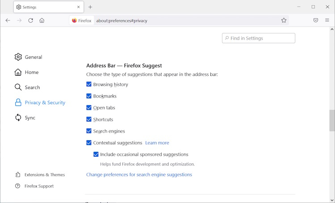
Task: Change preferences for search engine suggestions
Action: point(139,175)
